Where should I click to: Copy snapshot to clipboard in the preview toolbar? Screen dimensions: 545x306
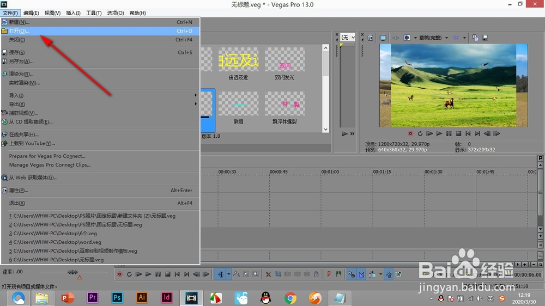475,38
